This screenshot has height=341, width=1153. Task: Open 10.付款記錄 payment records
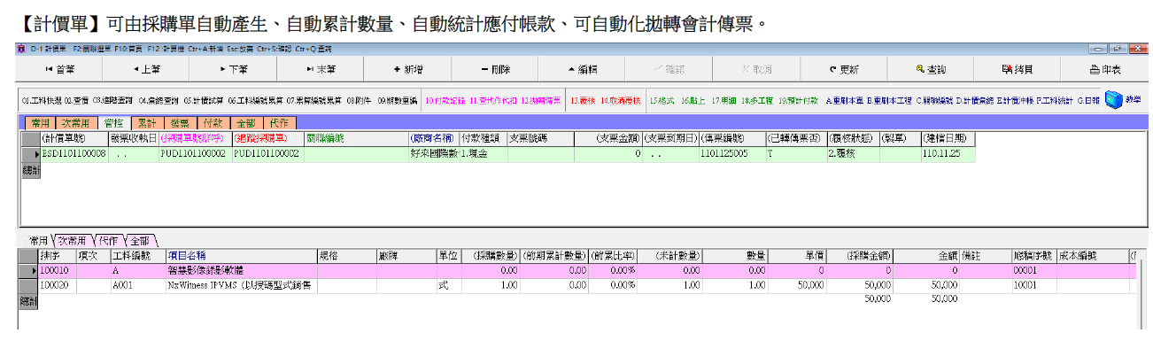[x=446, y=101]
